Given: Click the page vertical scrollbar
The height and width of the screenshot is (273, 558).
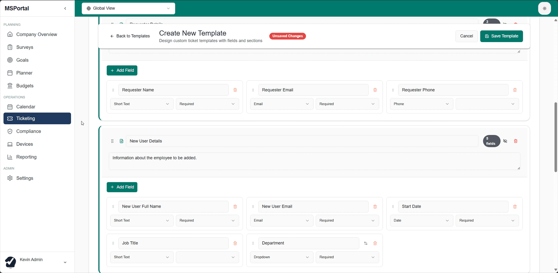Looking at the screenshot, I should 555,136.
